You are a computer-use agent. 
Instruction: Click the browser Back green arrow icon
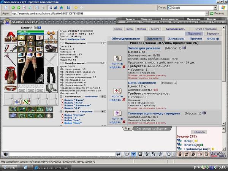(13, 8)
